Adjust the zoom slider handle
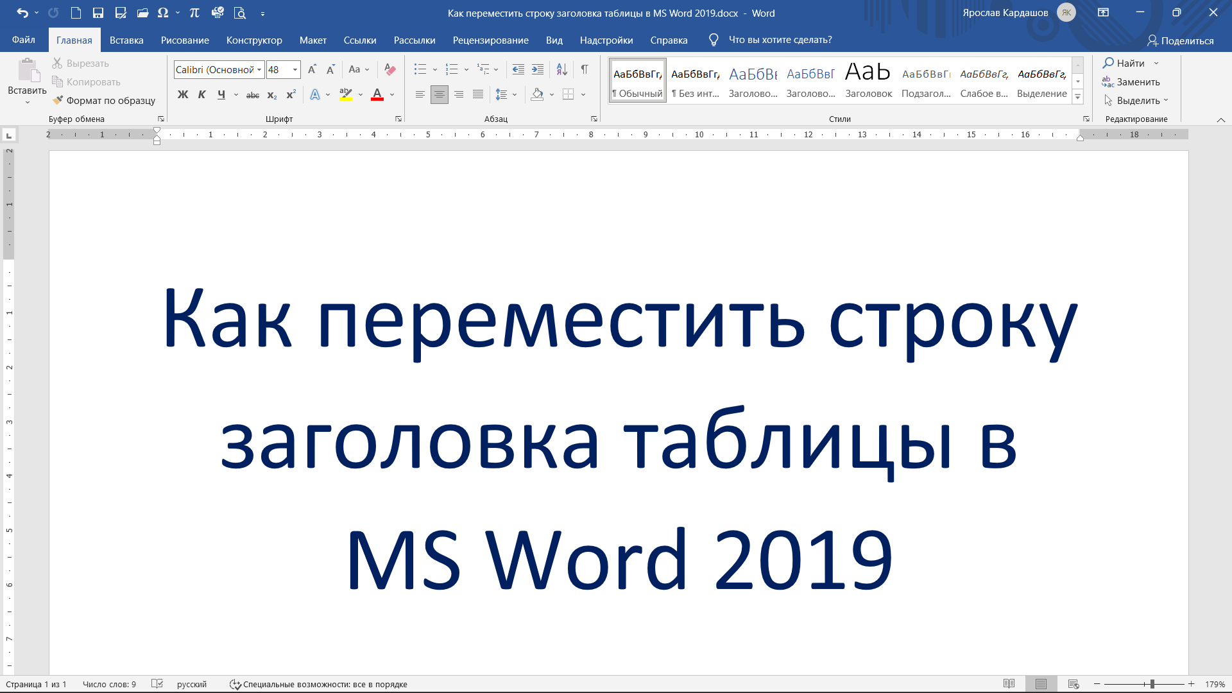This screenshot has width=1232, height=693. coord(1152,684)
